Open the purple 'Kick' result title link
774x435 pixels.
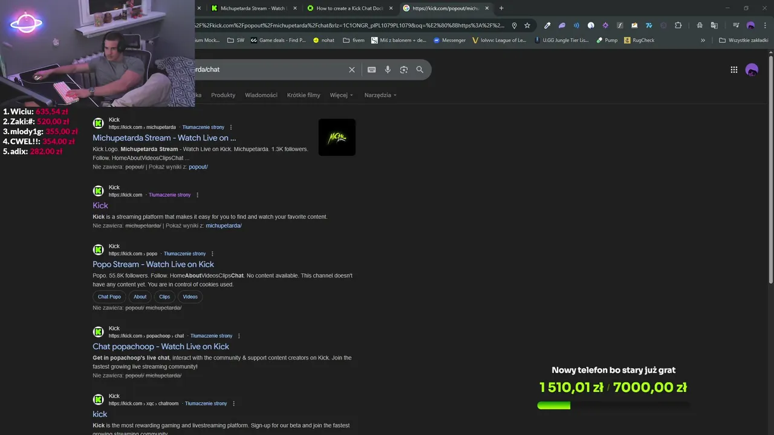[100, 205]
